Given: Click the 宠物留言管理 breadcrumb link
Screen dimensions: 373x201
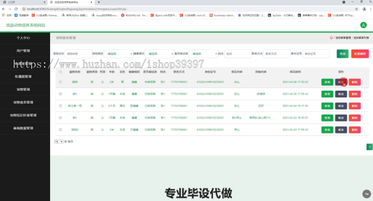Looking at the screenshot, I should pos(343,38).
